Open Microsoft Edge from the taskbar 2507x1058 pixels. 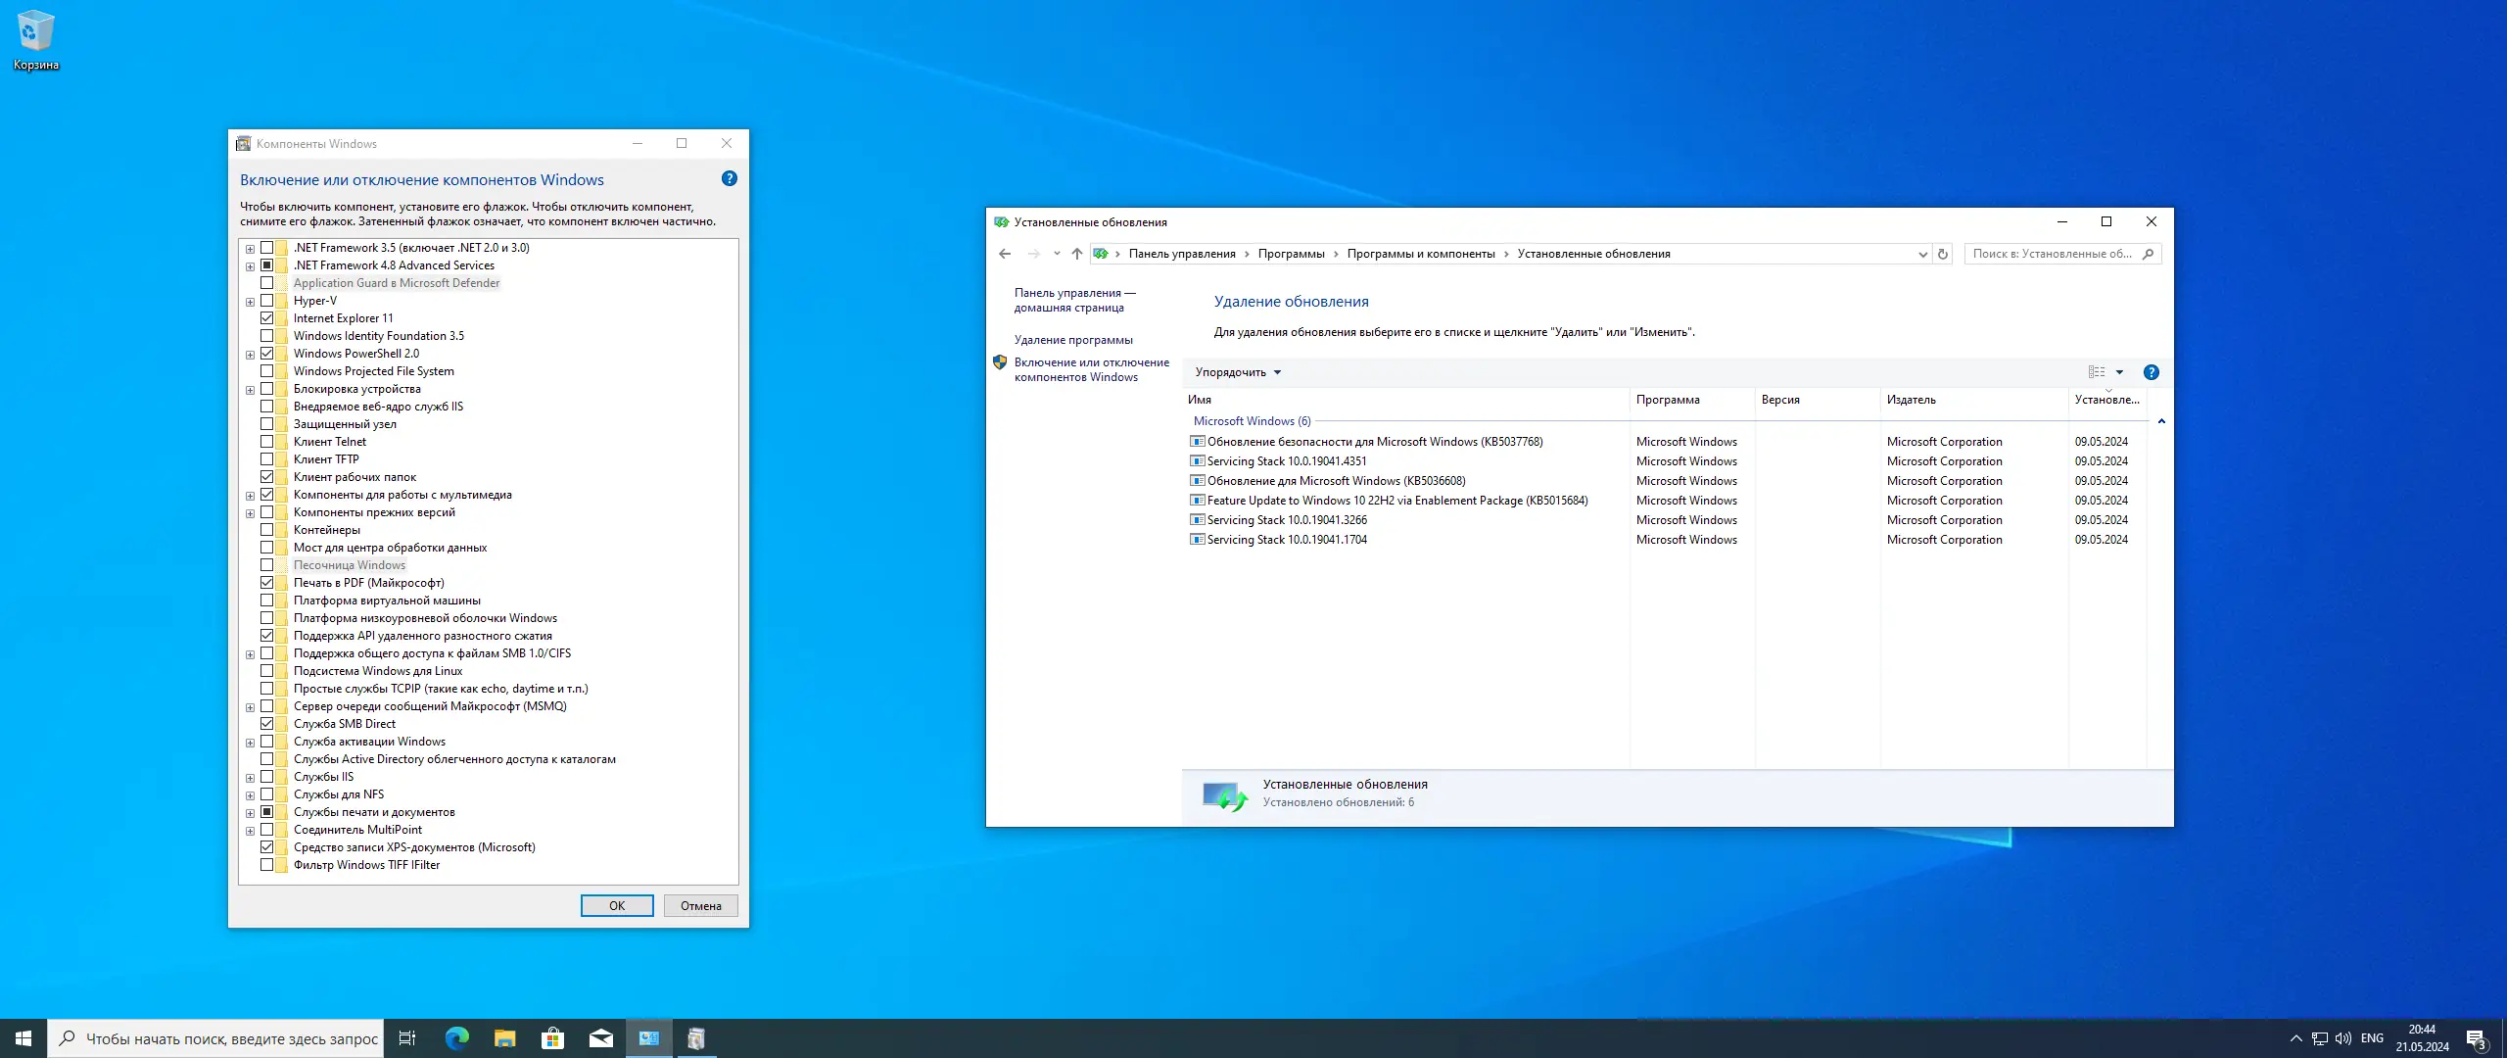pos(456,1038)
